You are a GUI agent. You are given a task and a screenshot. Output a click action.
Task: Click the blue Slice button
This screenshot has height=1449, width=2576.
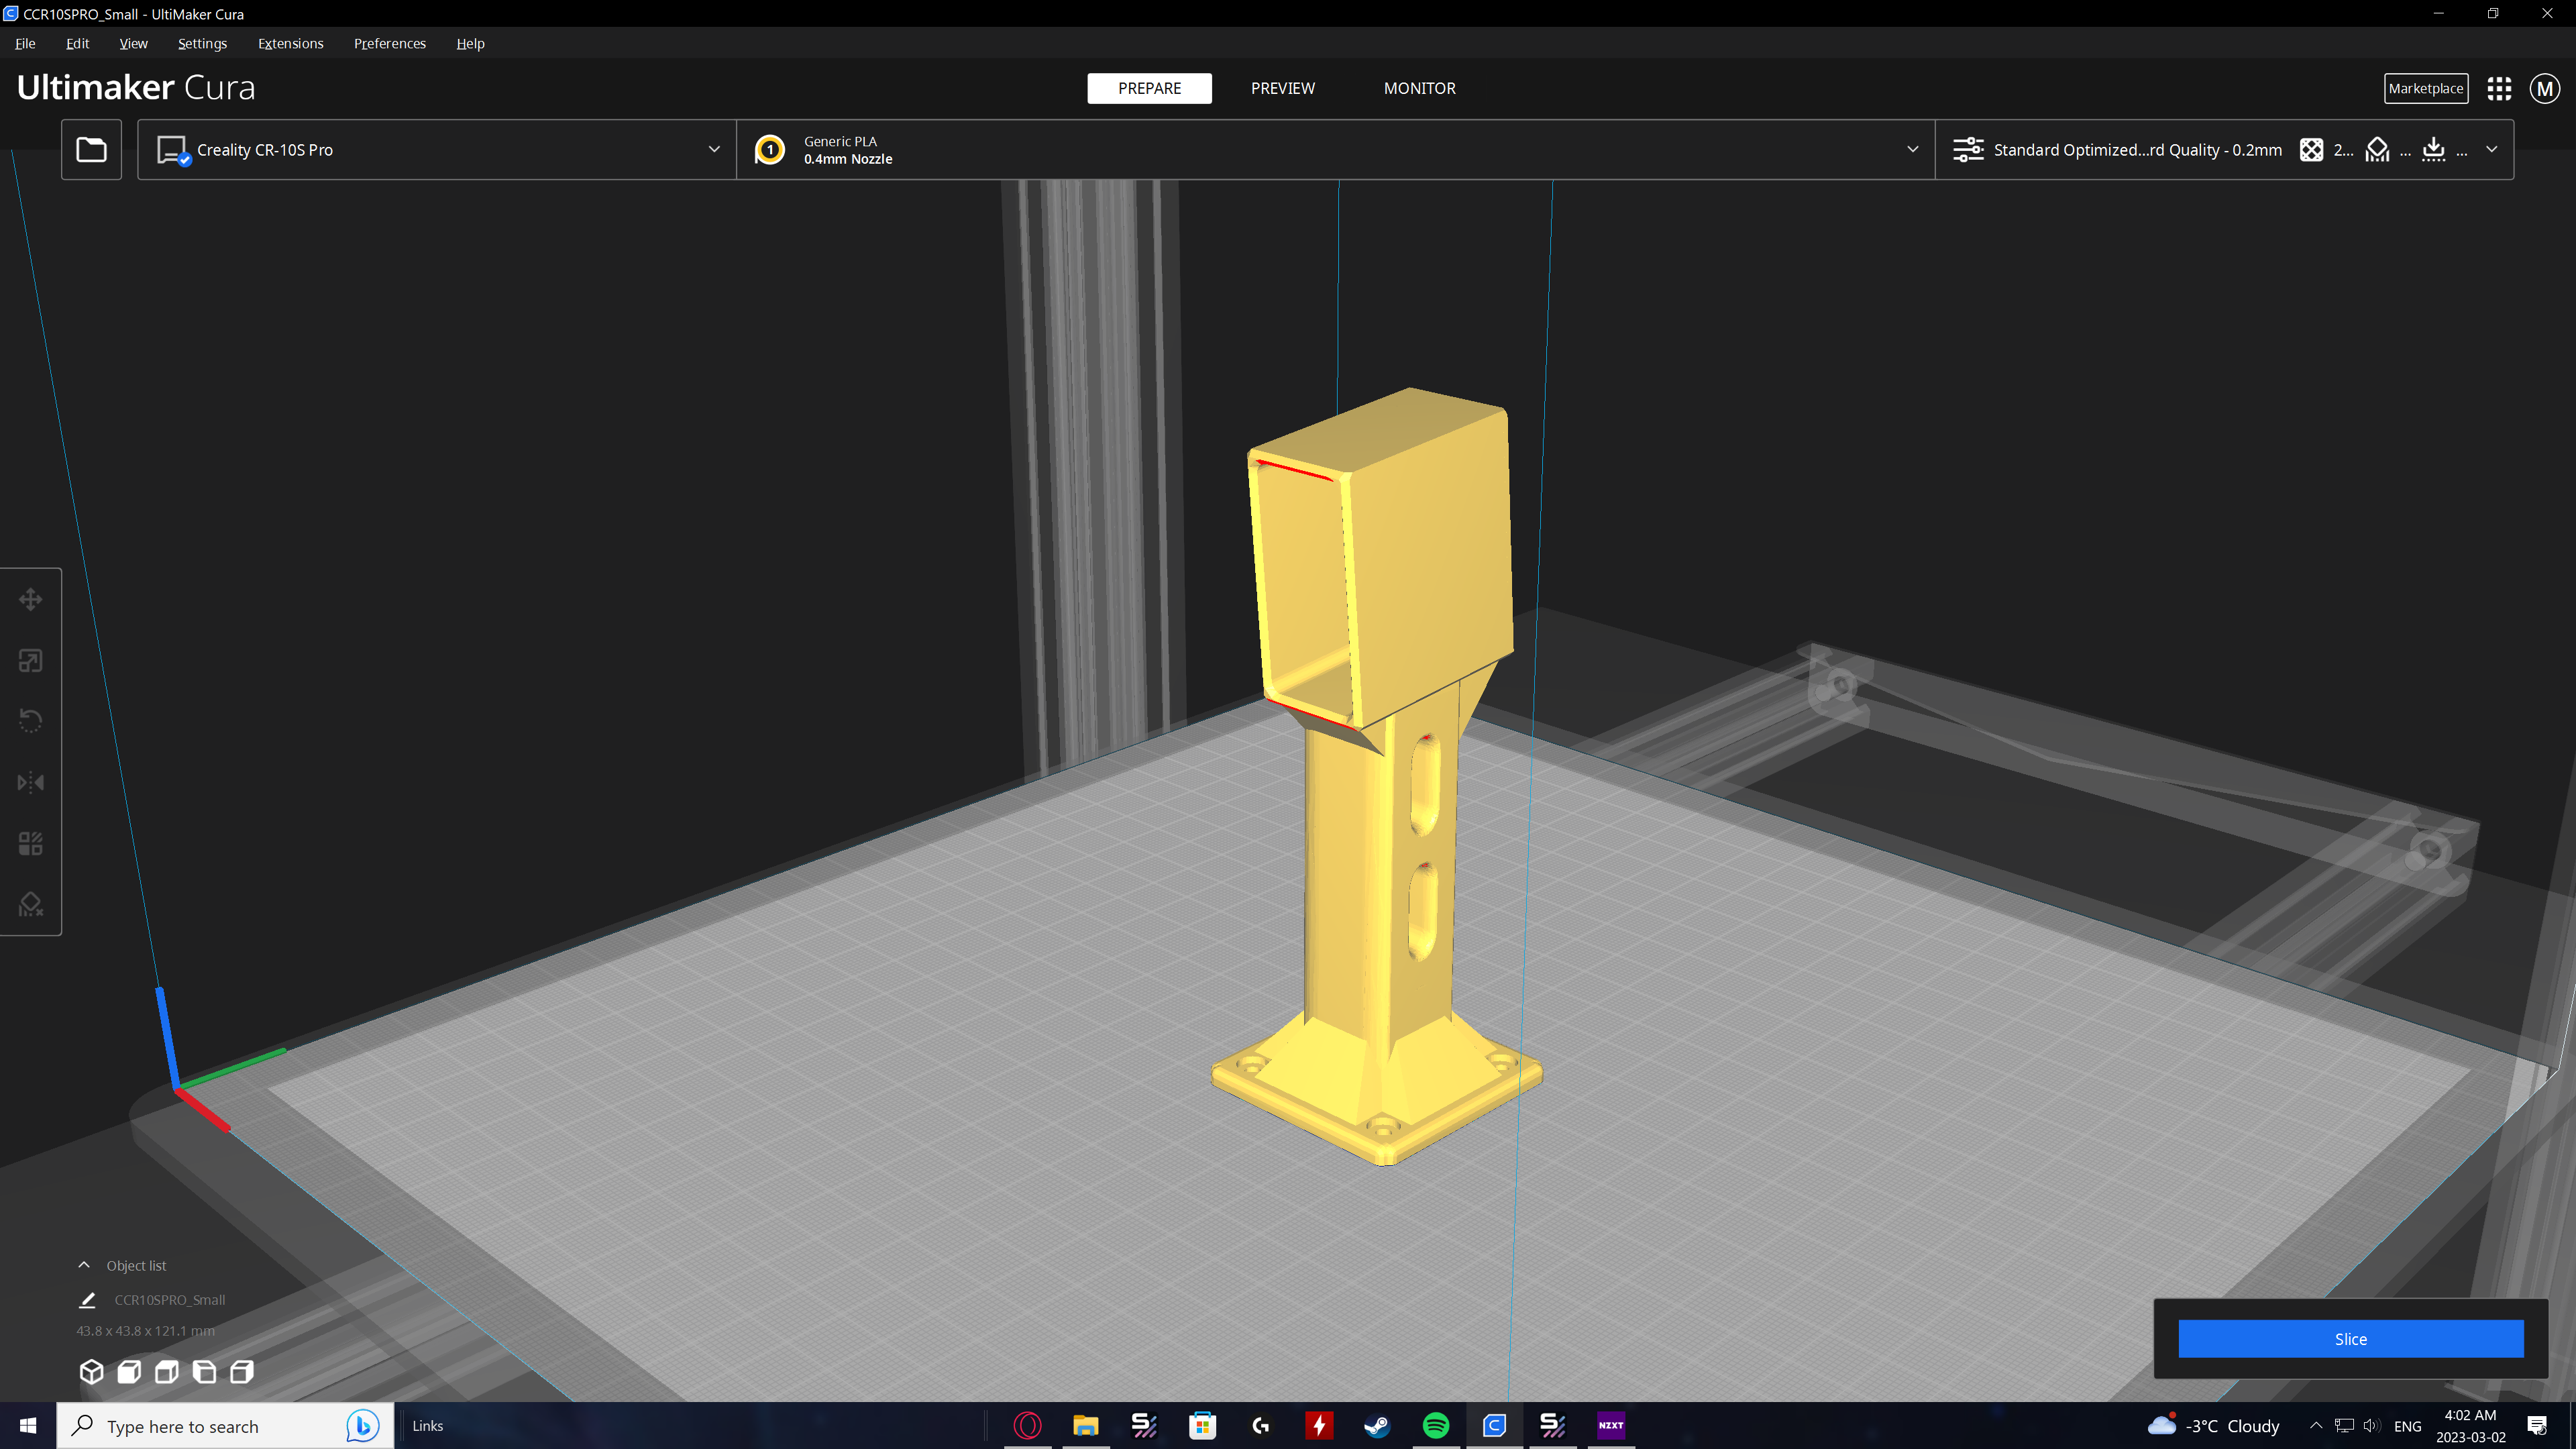(x=2350, y=1339)
